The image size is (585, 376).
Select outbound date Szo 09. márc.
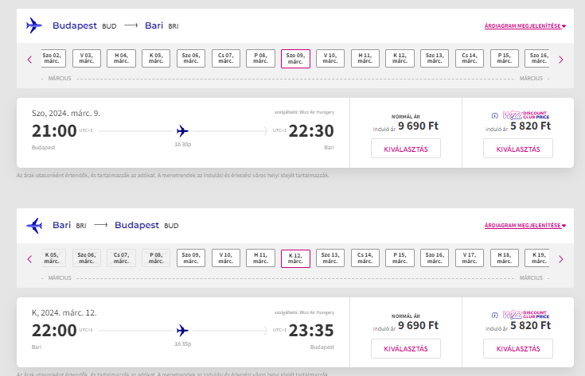pyautogui.click(x=295, y=59)
